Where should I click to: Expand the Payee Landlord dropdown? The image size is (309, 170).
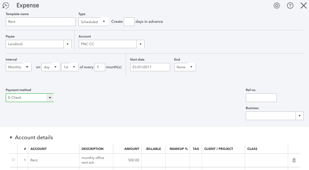[x=68, y=44]
